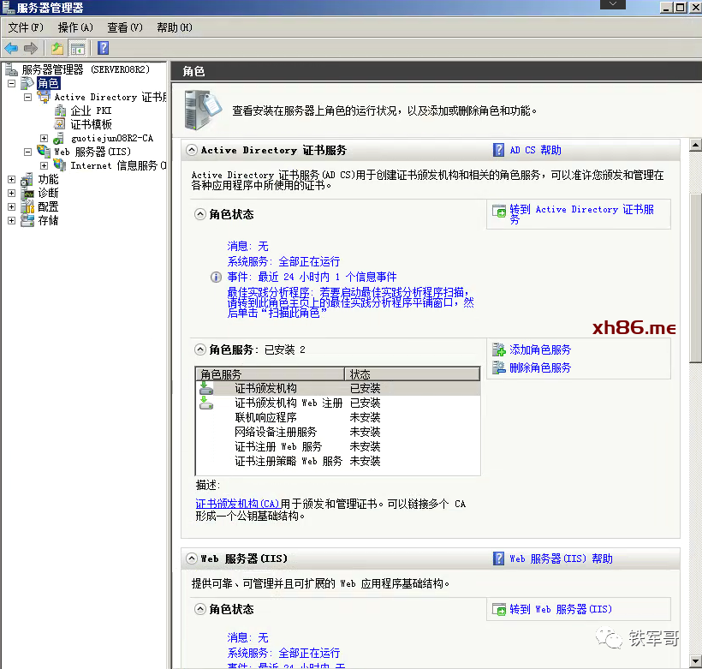Click the scrollbar up arrow

[x=695, y=145]
